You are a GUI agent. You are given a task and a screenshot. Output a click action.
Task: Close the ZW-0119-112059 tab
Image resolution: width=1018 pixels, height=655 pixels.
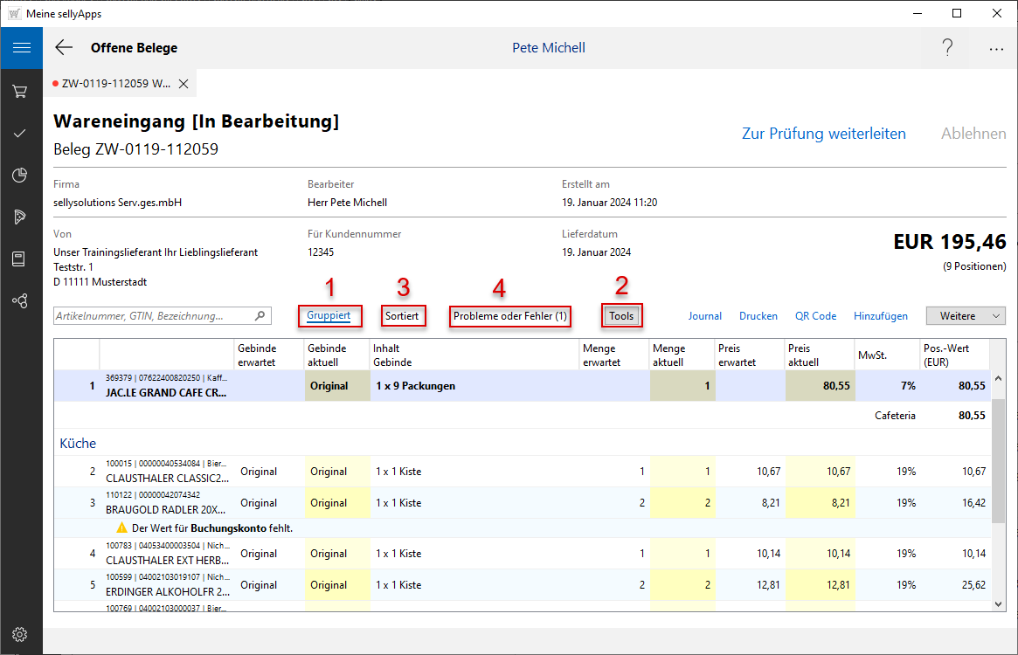184,84
